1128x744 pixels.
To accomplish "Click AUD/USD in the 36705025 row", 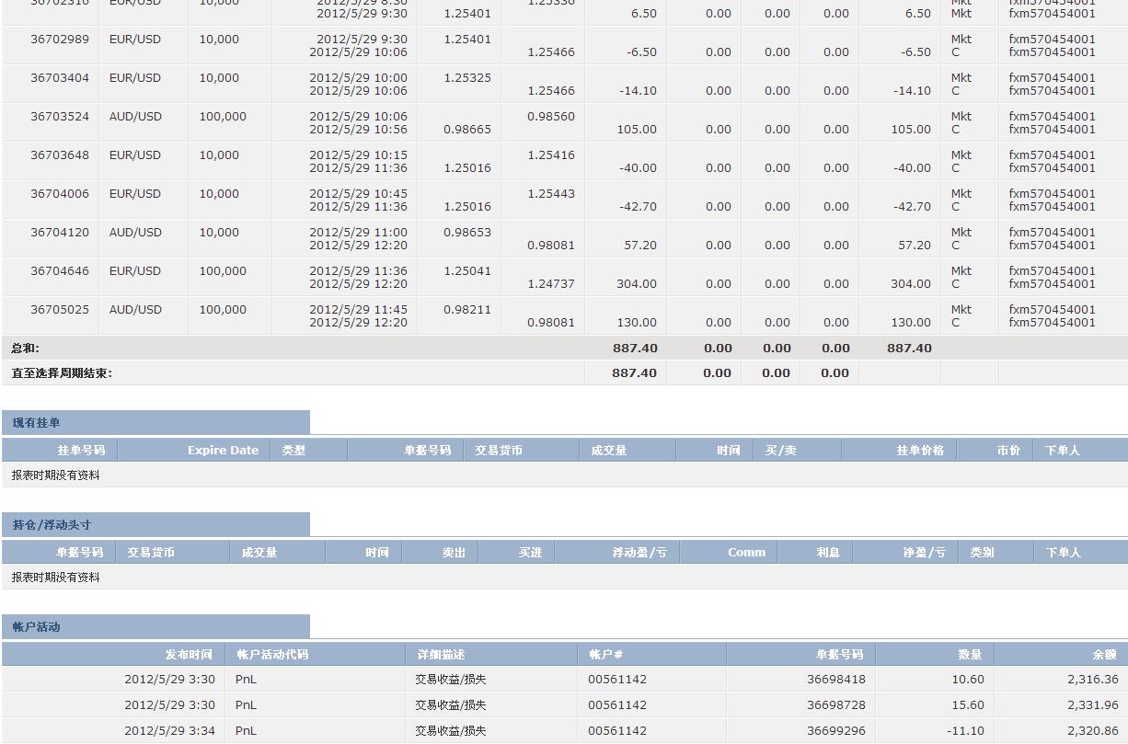I will click(x=135, y=310).
